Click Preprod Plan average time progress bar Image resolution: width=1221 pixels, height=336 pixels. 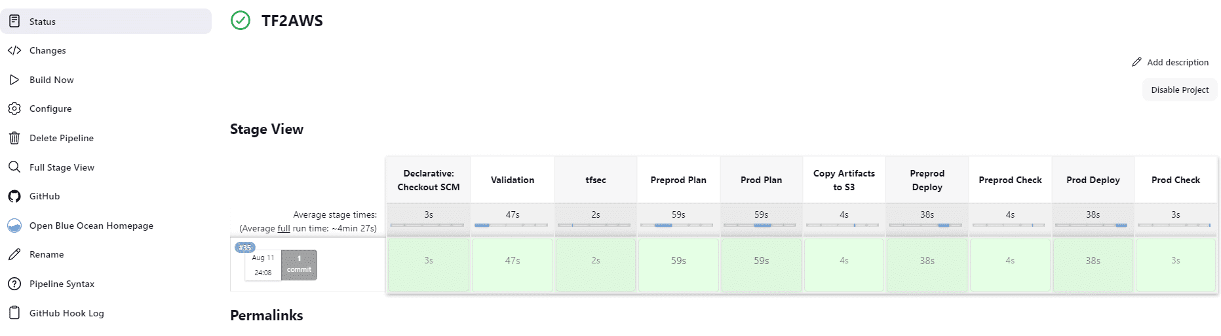[678, 225]
